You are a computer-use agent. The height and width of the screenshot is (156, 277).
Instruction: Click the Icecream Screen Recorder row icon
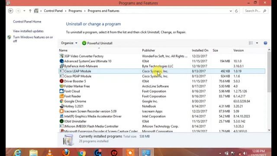point(61,111)
